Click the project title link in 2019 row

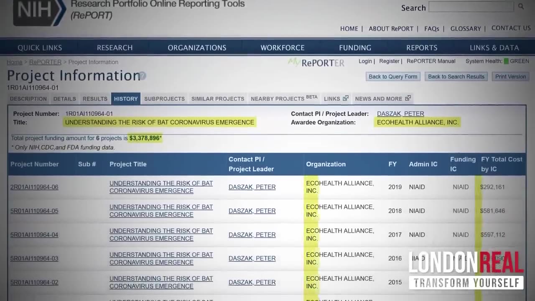161,187
